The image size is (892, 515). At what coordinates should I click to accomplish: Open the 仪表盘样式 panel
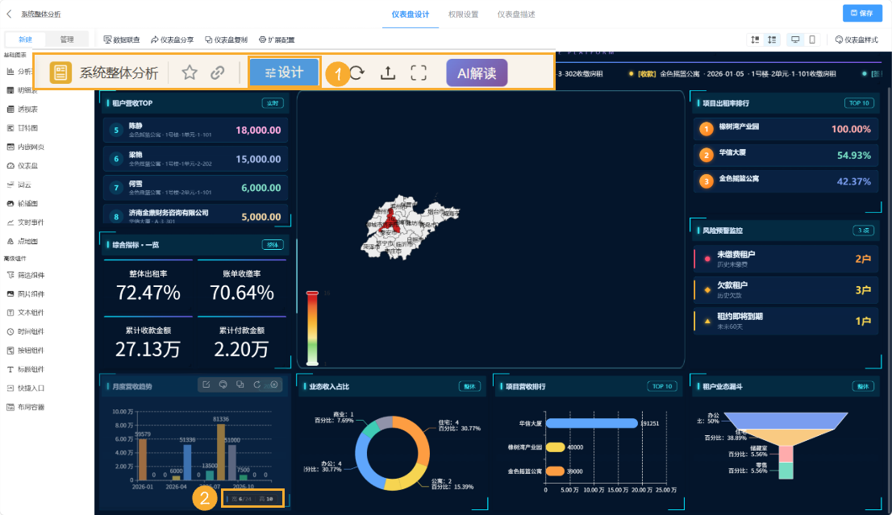857,39
